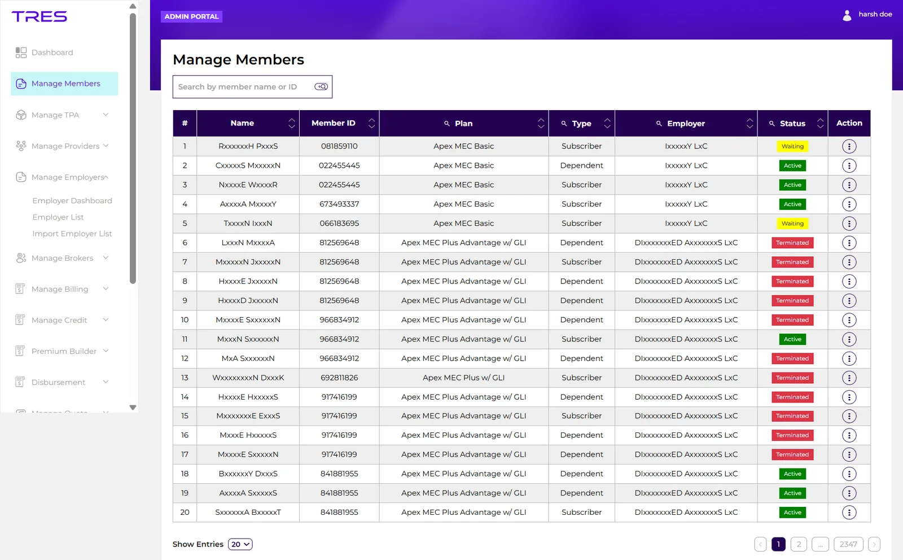Click the TRES logo

[40, 17]
